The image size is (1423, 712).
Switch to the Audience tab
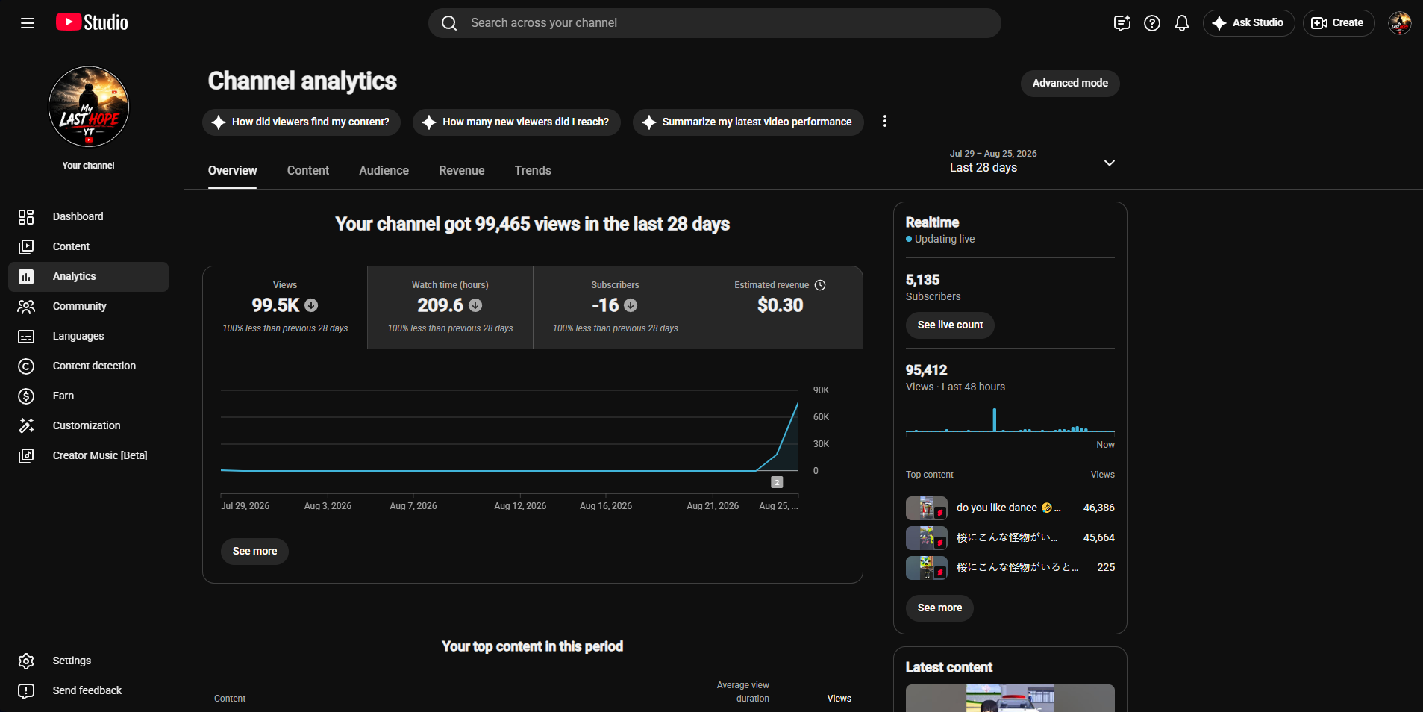[384, 171]
